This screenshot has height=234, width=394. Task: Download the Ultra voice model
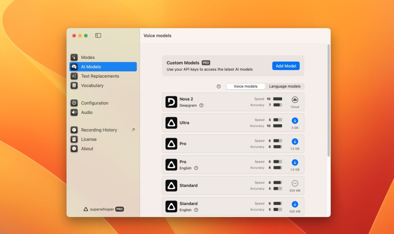click(295, 121)
